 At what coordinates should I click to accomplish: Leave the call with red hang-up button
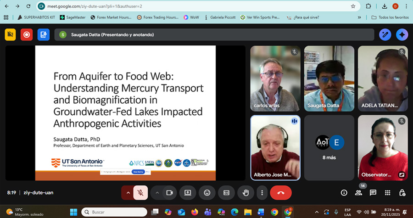pyautogui.click(x=281, y=193)
